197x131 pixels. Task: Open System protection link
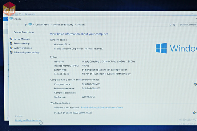[23, 48]
